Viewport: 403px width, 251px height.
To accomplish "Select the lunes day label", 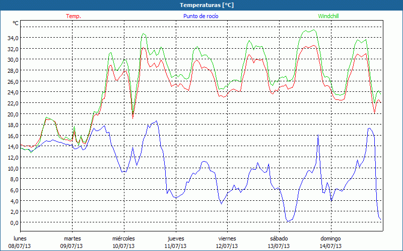I will (x=20, y=238).
